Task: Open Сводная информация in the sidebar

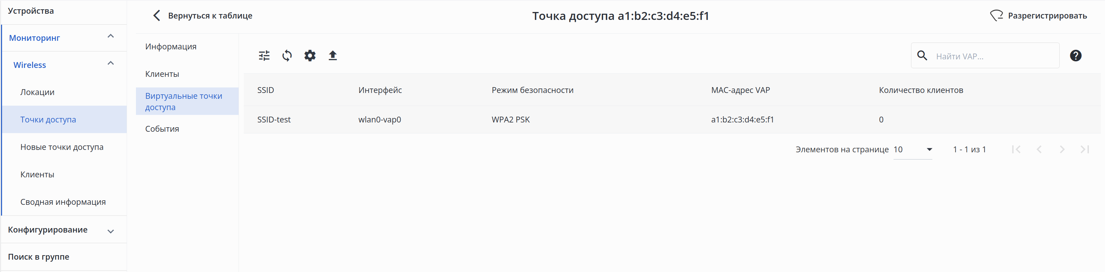Action: point(62,202)
